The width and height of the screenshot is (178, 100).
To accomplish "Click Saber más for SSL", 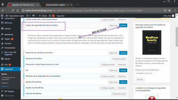I will (113, 70).
